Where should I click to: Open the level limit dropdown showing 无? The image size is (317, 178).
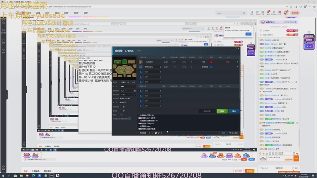click(x=123, y=91)
